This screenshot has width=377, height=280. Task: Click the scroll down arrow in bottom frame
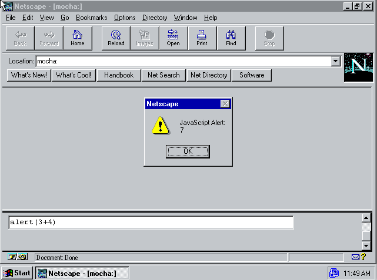(366, 245)
